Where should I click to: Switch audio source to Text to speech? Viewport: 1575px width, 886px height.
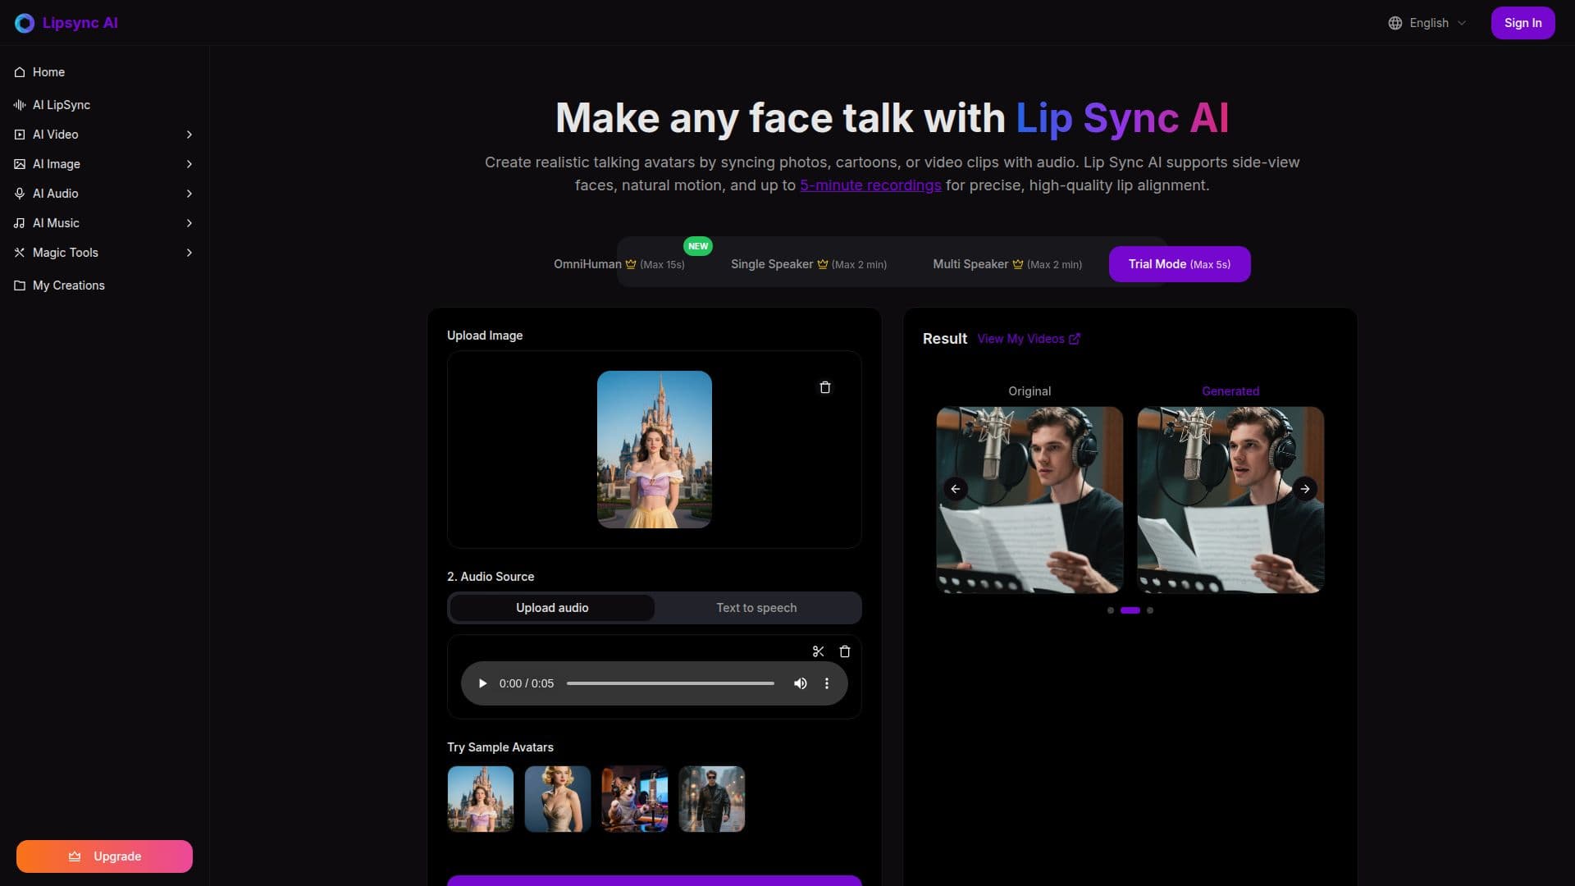coord(756,608)
